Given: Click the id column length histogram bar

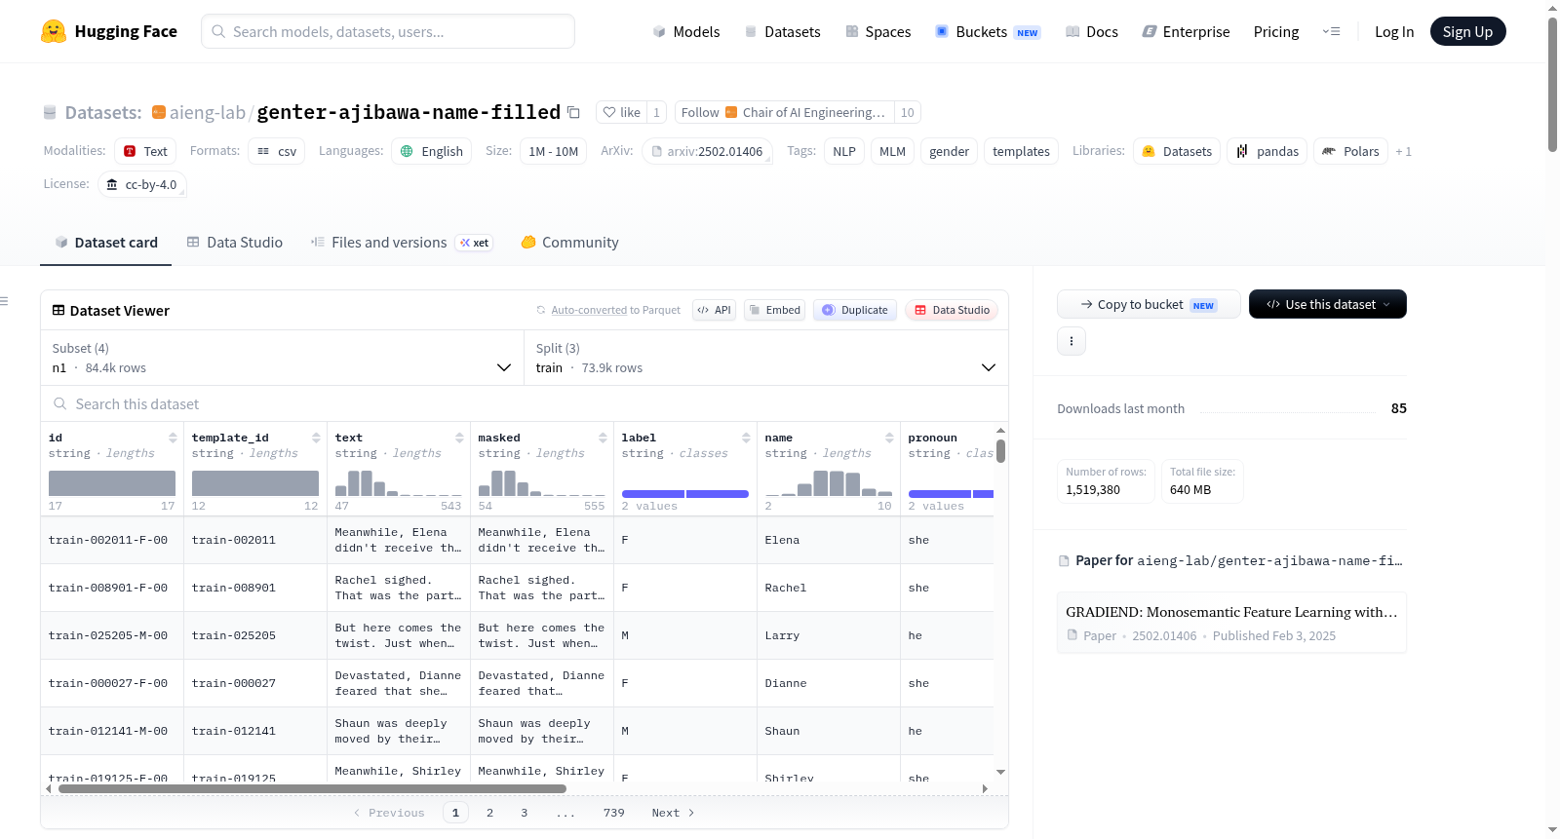Looking at the screenshot, I should [x=112, y=483].
